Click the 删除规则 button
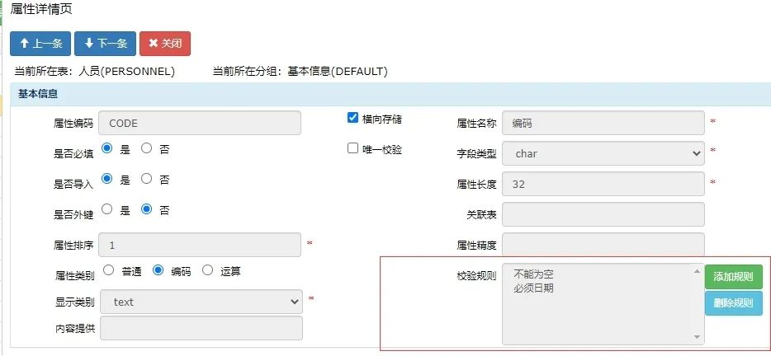Screen dimensions: 771x356 pos(733,303)
